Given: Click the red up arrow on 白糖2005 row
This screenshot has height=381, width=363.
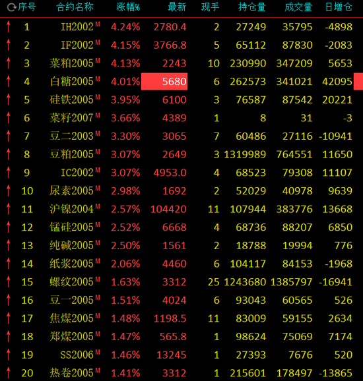Looking at the screenshot, I should point(9,81).
